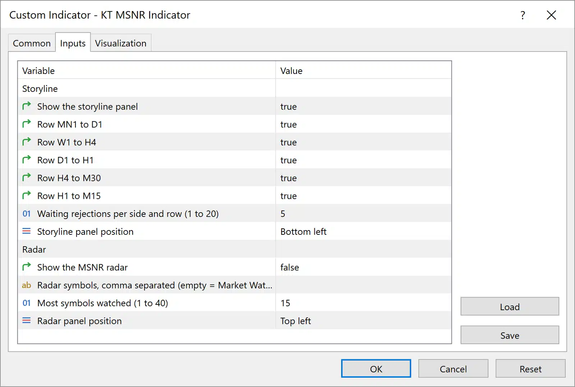Click the Cancel button
The image size is (575, 387).
tap(453, 369)
